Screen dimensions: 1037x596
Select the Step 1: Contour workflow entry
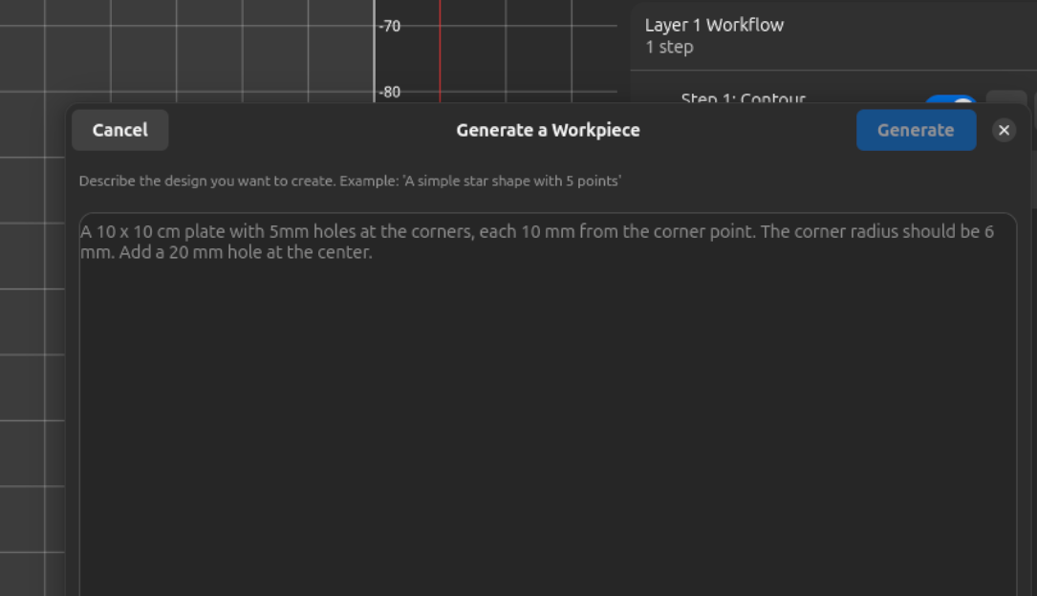[x=744, y=98]
